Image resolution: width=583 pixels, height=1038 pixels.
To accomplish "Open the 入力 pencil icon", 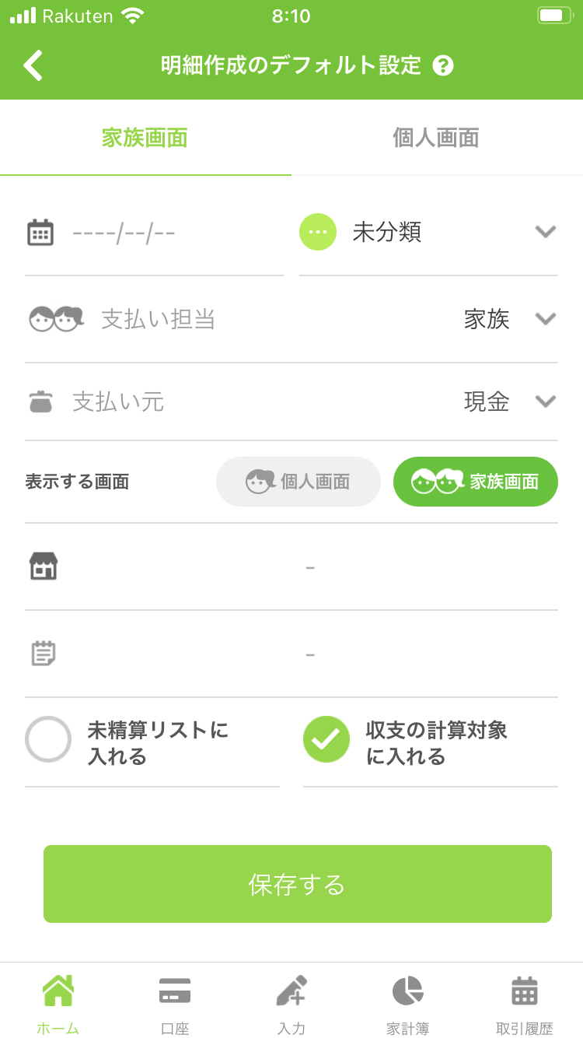I will tap(291, 991).
